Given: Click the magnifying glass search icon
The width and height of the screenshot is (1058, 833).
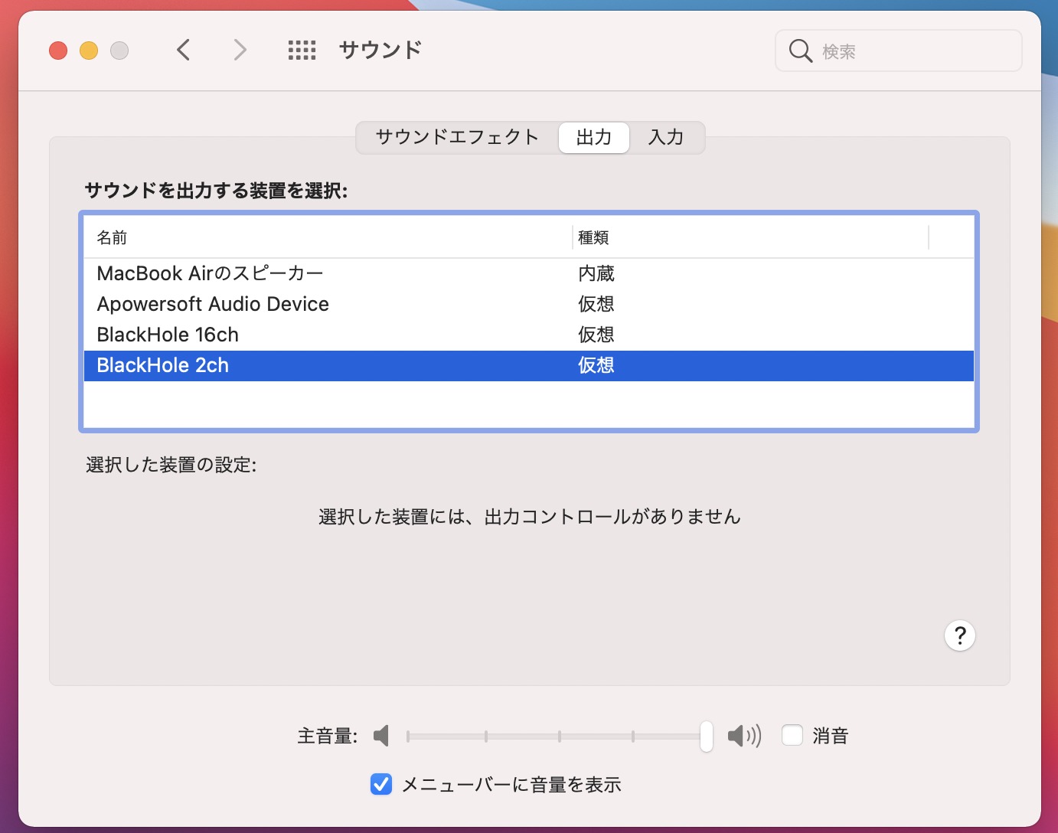Looking at the screenshot, I should pos(800,51).
